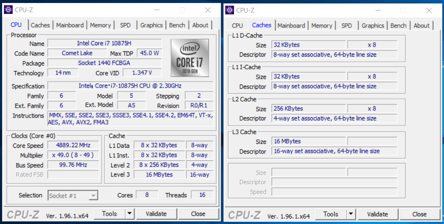Open Graphics tab in the right window

point(373,25)
